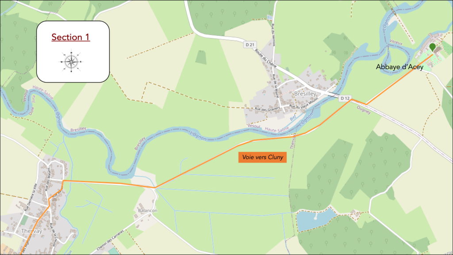Viewport: 453px width, 255px height.
Task: Click the Section 1 heading
Action: pyautogui.click(x=71, y=37)
